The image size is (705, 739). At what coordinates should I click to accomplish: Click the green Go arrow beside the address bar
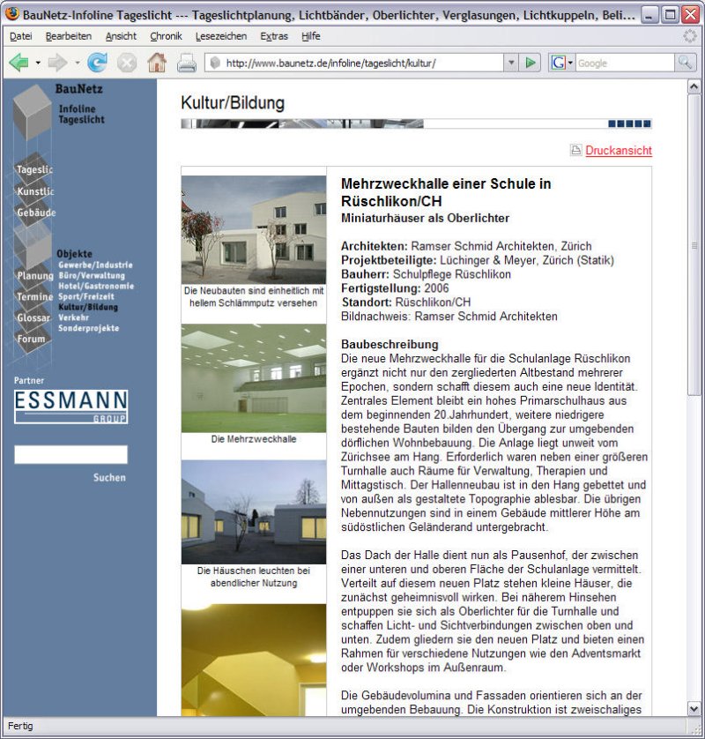click(x=531, y=63)
